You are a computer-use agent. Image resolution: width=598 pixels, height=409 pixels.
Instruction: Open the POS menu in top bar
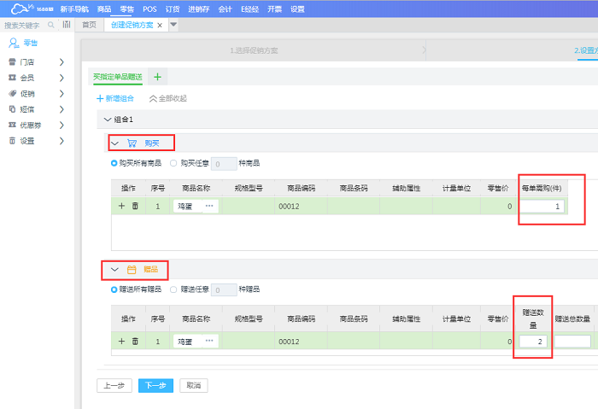coord(149,8)
